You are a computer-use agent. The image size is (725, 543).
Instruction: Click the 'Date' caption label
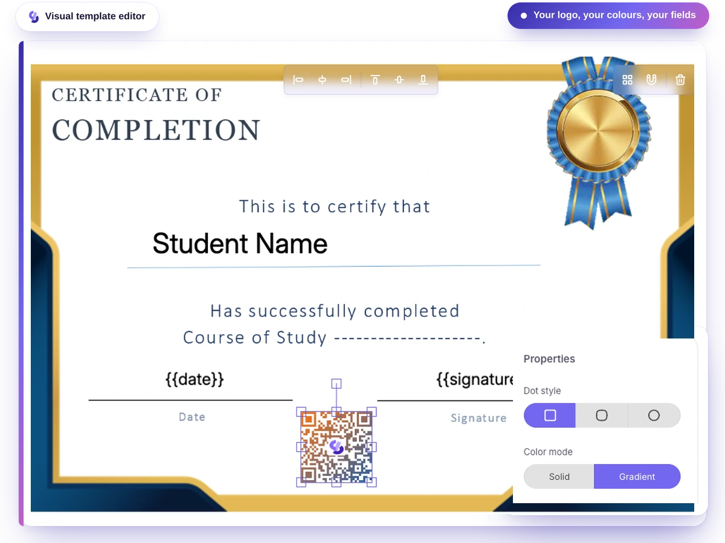[192, 417]
